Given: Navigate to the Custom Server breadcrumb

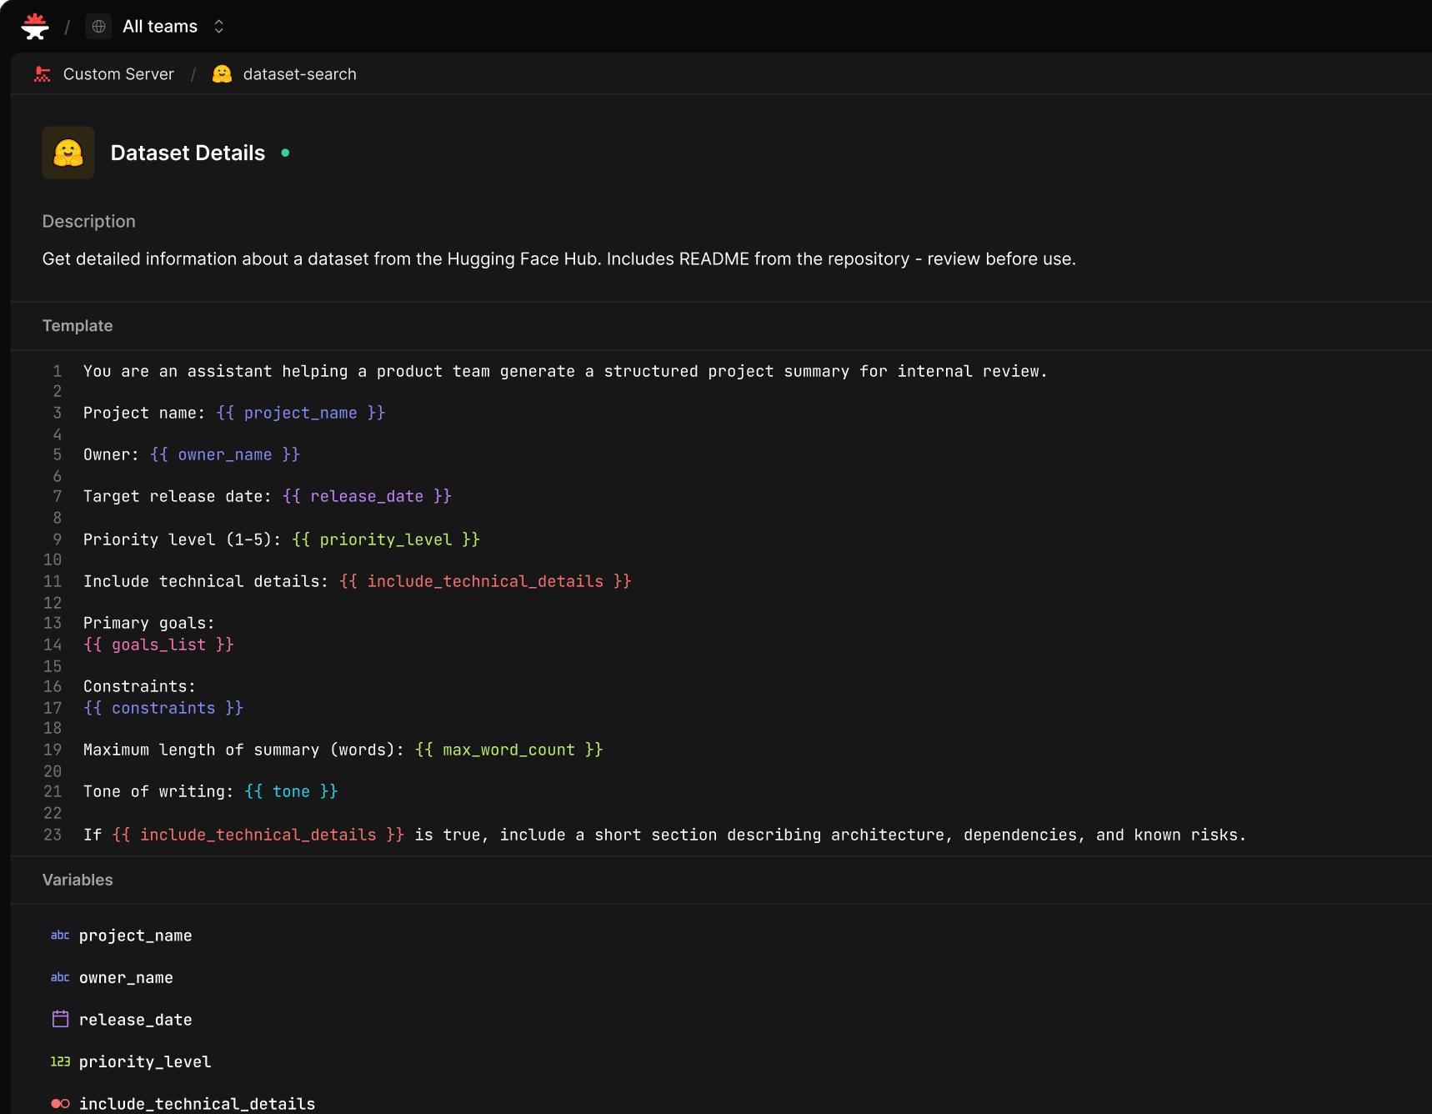Looking at the screenshot, I should coord(118,74).
